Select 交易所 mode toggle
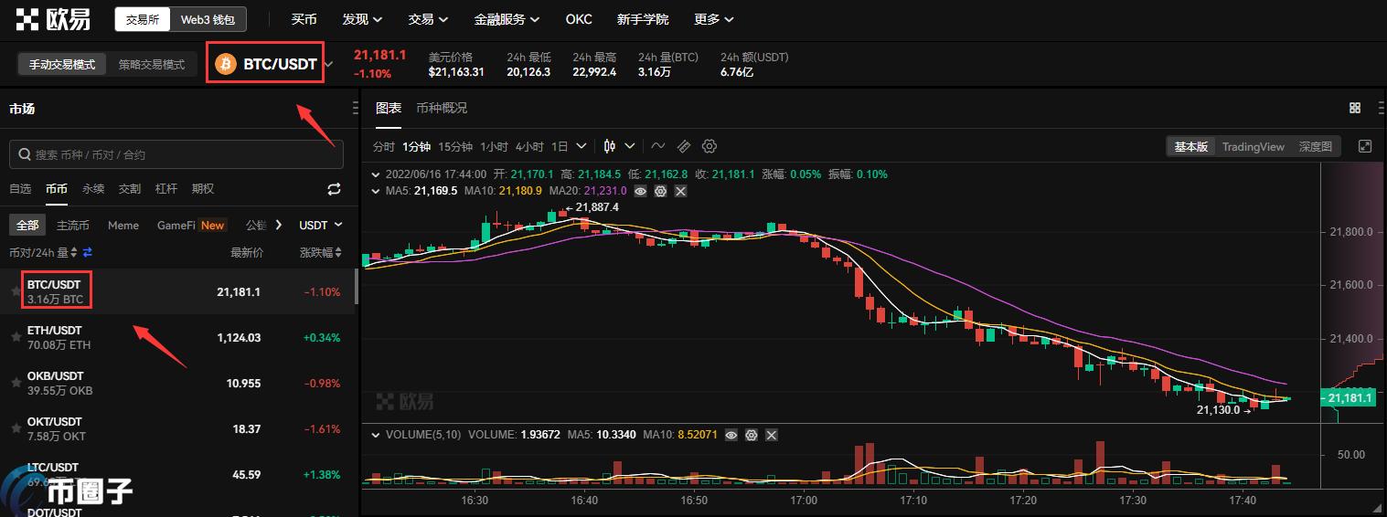This screenshot has width=1387, height=517. click(143, 19)
